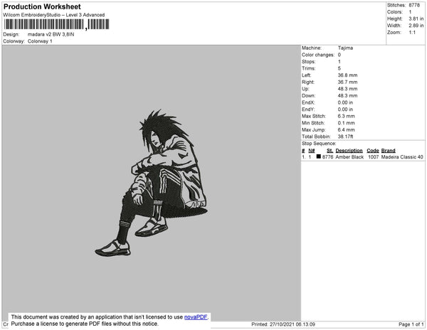The height and width of the screenshot is (330, 427).
Task: Open the novaPDF link
Action: [196, 317]
